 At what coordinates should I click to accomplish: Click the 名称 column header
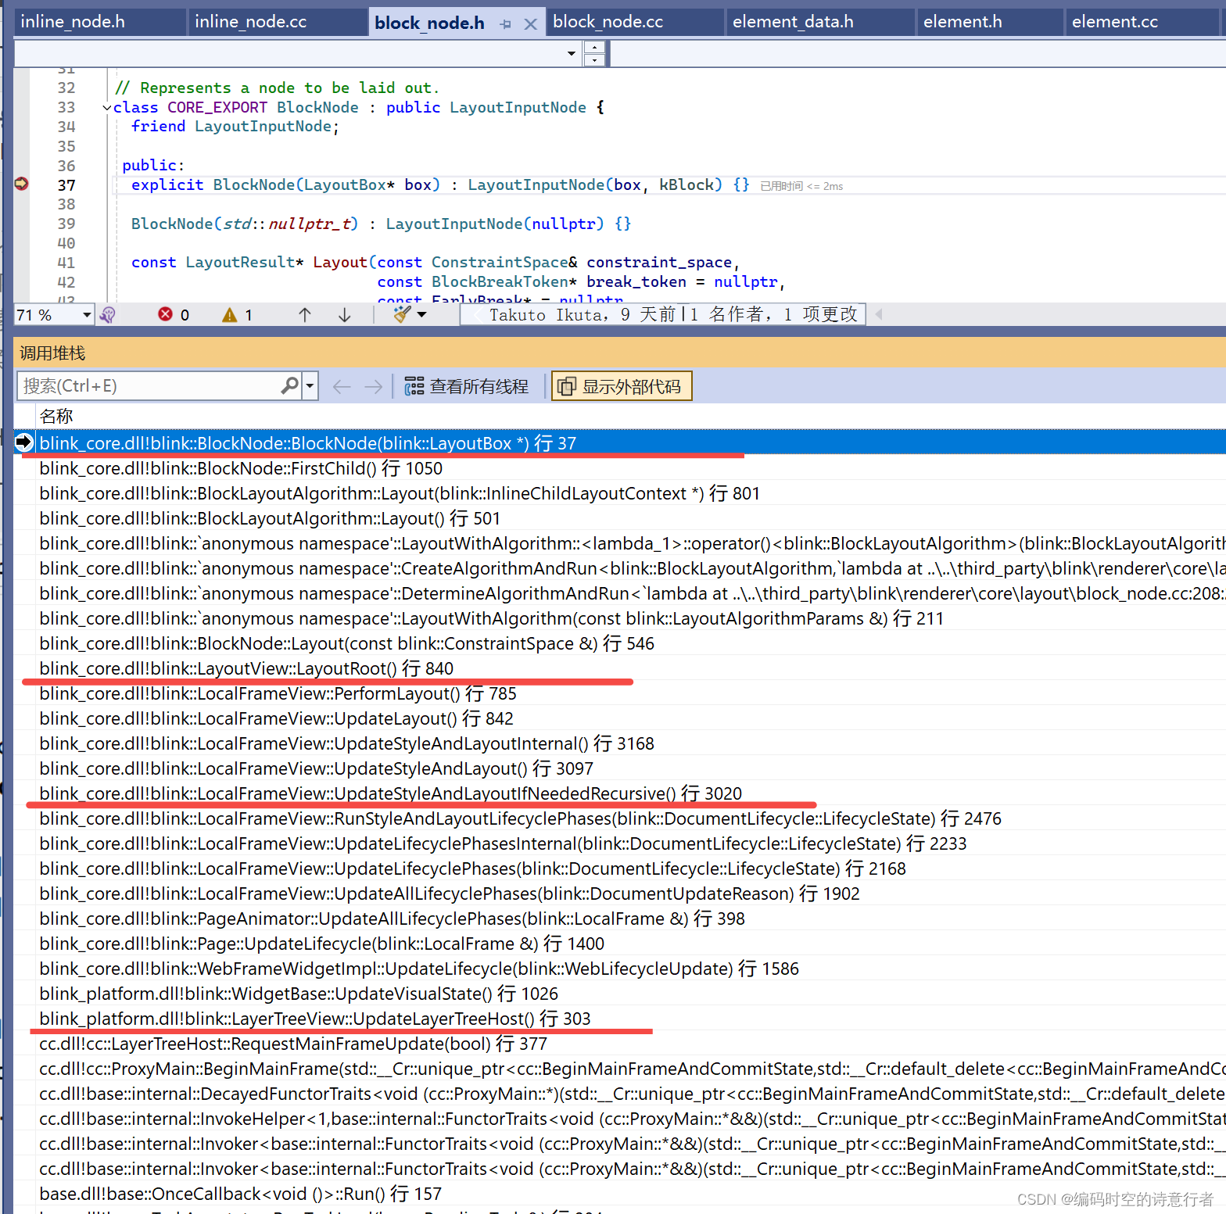pos(56,416)
